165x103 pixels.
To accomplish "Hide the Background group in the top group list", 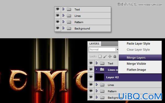I will click(x=57, y=28).
